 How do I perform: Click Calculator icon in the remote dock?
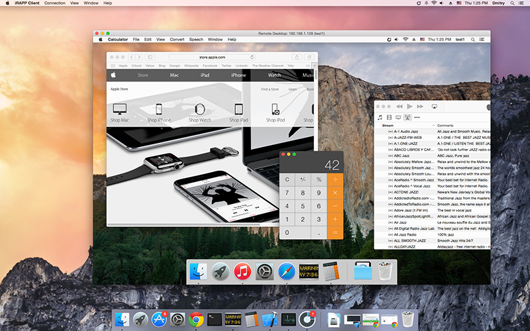(x=331, y=271)
